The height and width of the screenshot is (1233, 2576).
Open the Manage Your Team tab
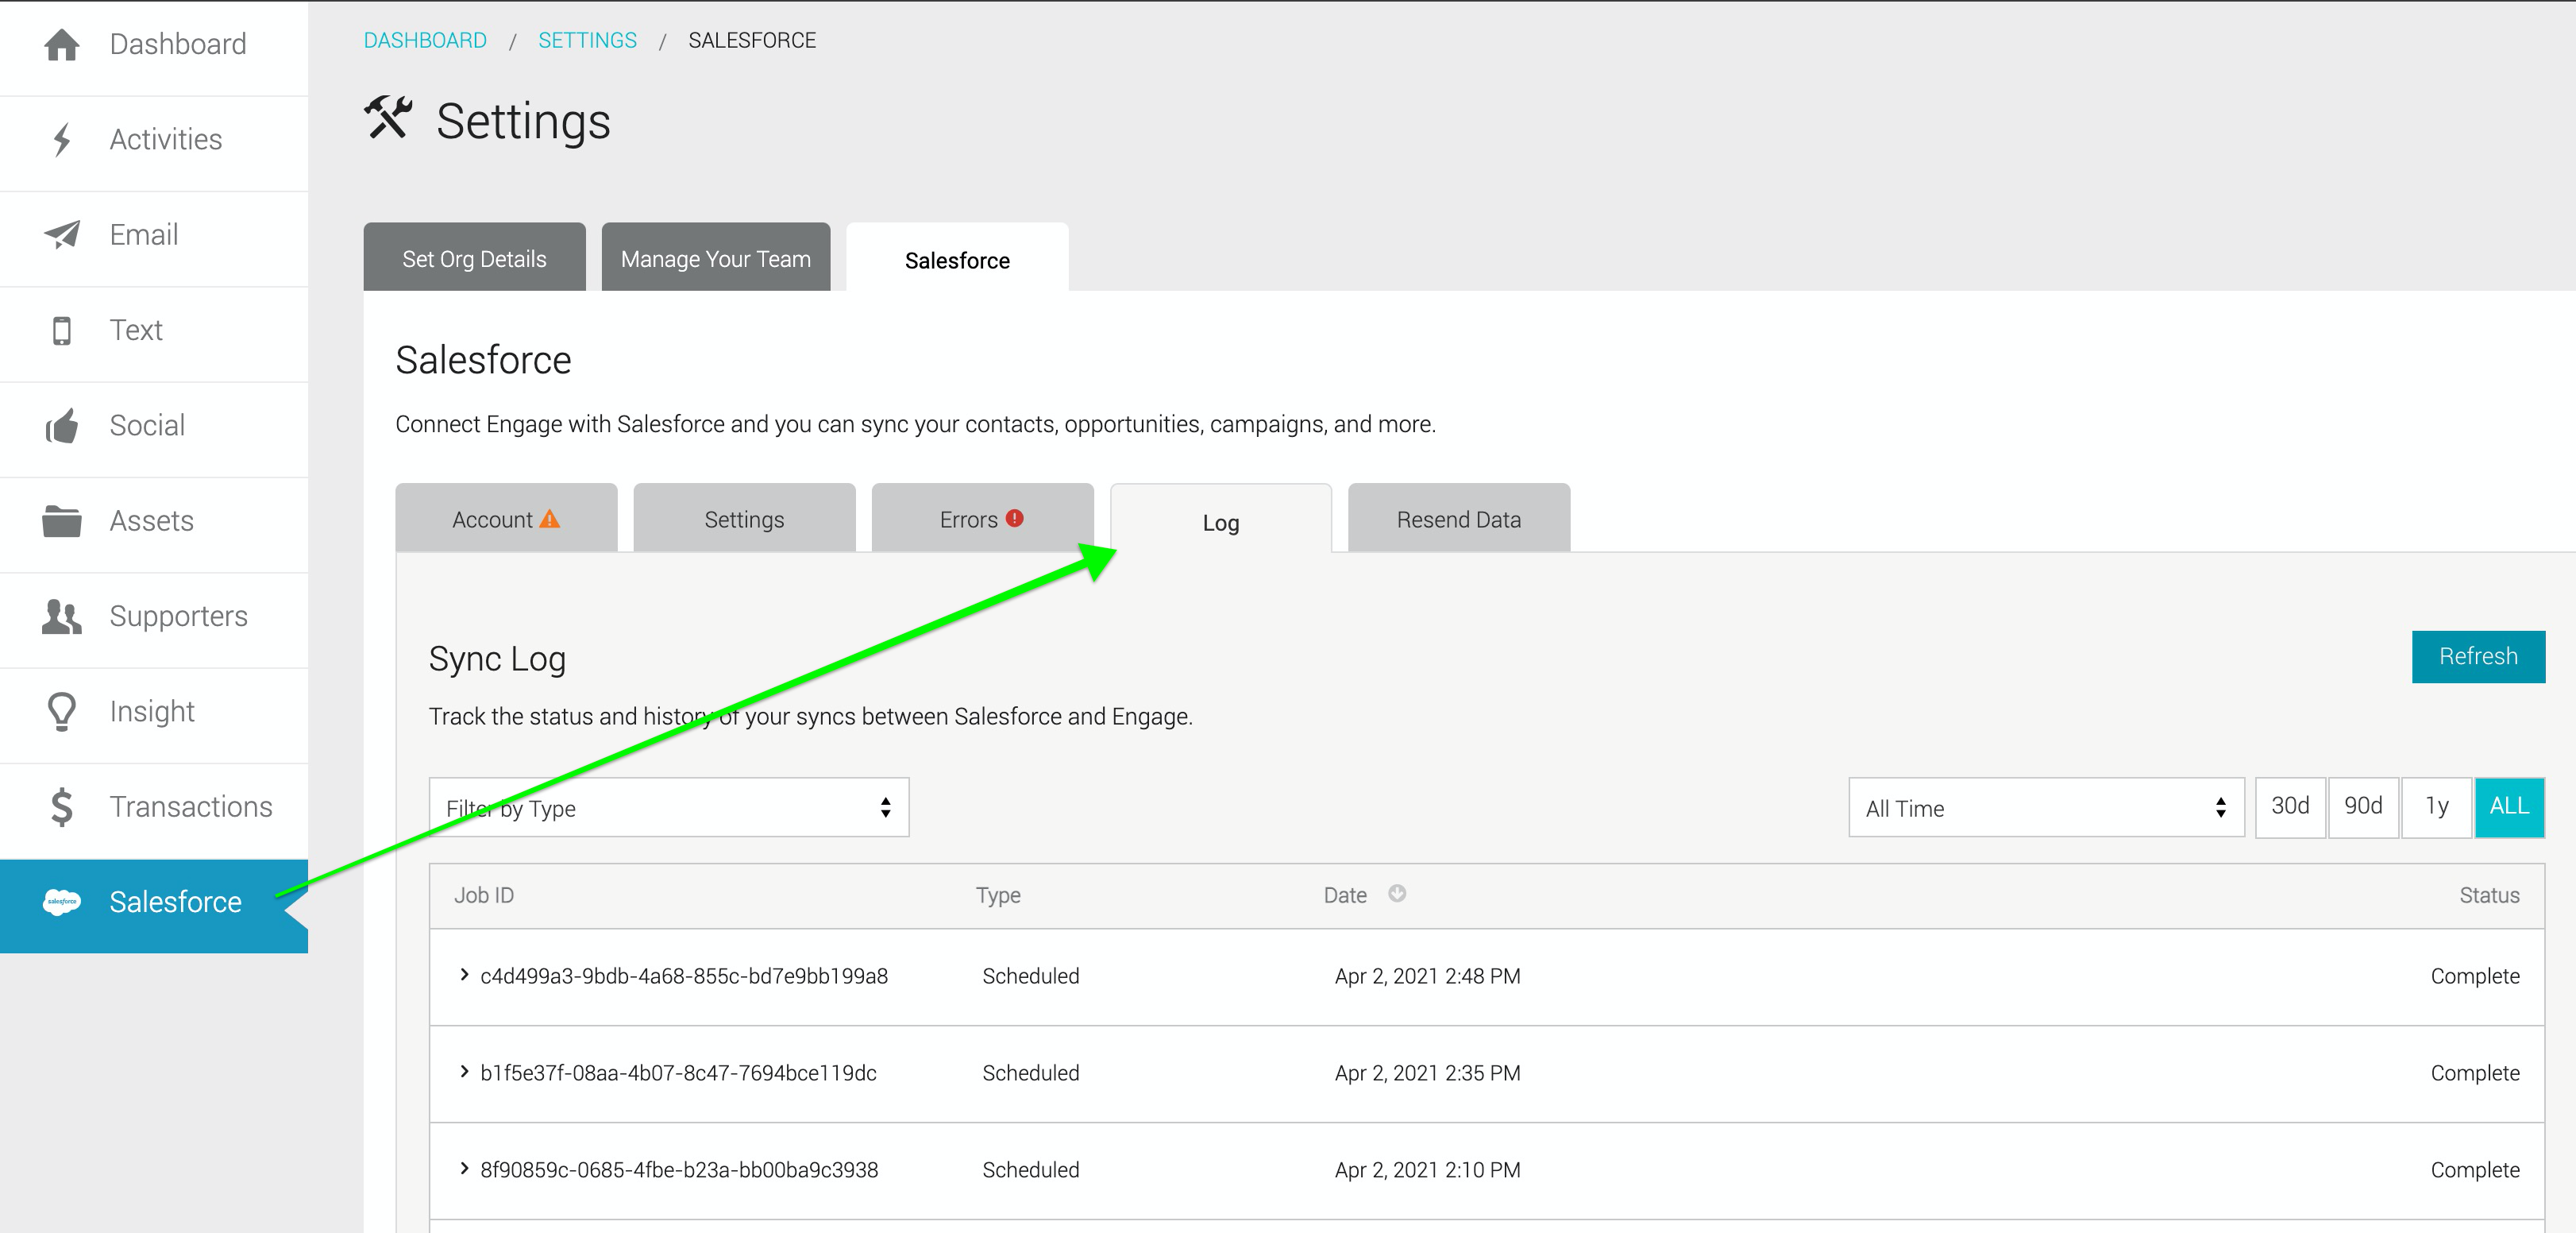point(716,257)
